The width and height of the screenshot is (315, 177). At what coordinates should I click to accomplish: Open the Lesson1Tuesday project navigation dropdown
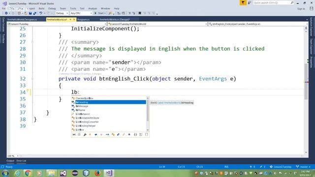pyautogui.click(x=57, y=24)
